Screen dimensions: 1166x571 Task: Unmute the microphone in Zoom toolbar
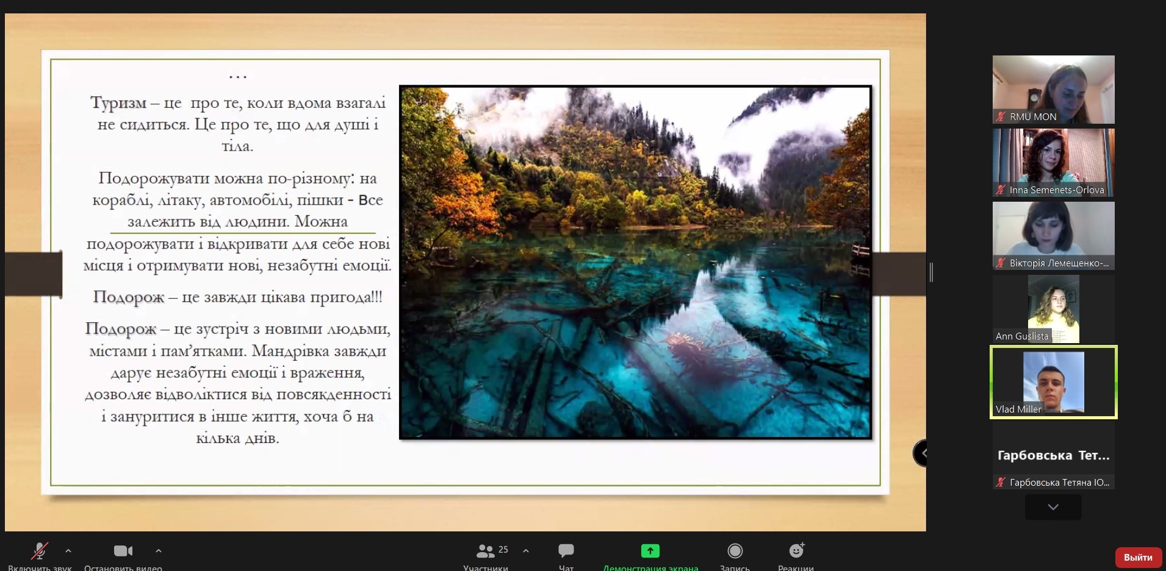(x=40, y=551)
